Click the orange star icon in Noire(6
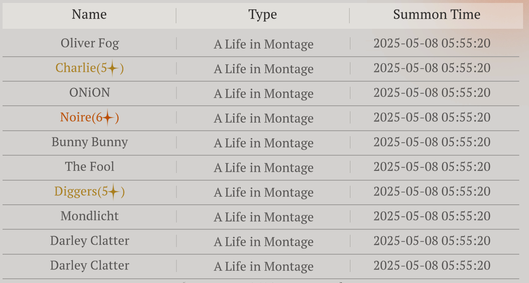The width and height of the screenshot is (529, 283). [109, 118]
